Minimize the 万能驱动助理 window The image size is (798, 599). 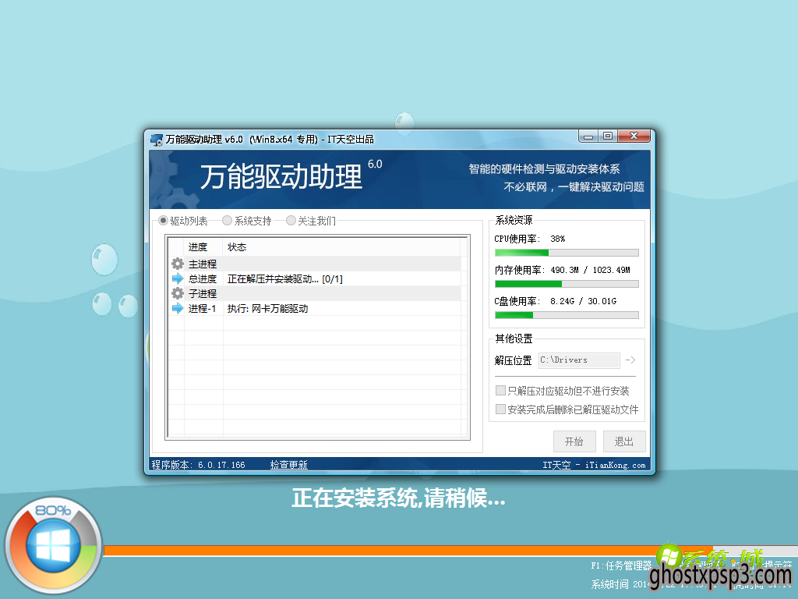(588, 136)
